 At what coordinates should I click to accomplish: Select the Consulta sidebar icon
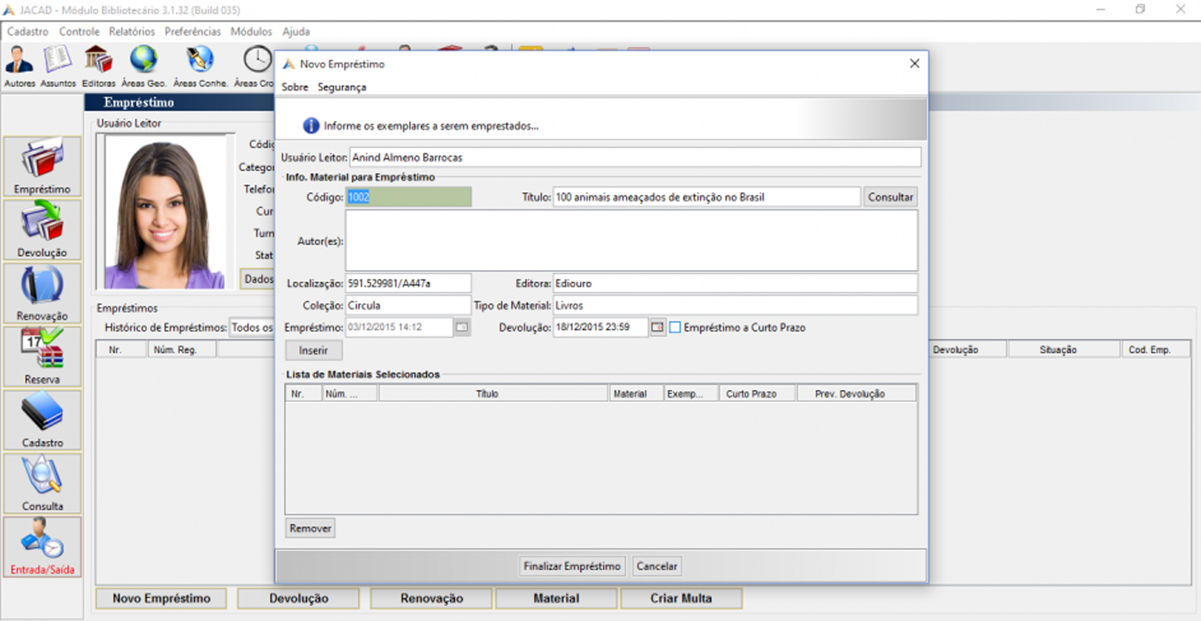pyautogui.click(x=42, y=483)
